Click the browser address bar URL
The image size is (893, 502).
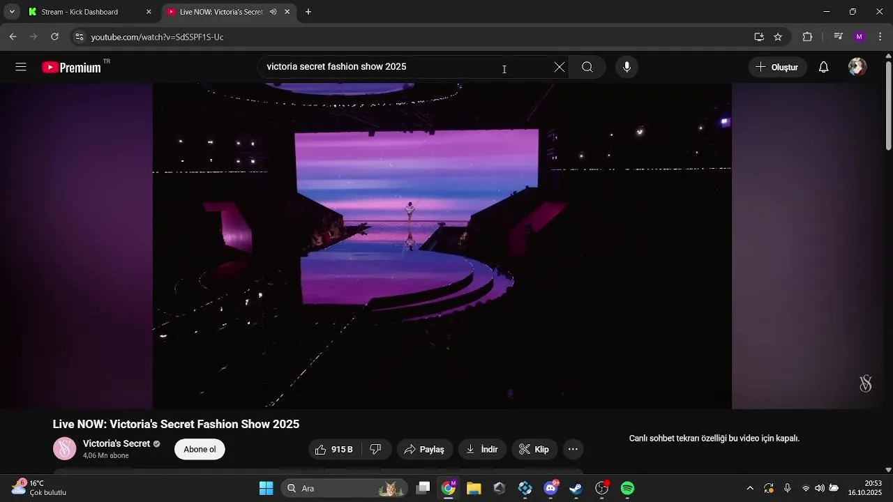pos(157,37)
